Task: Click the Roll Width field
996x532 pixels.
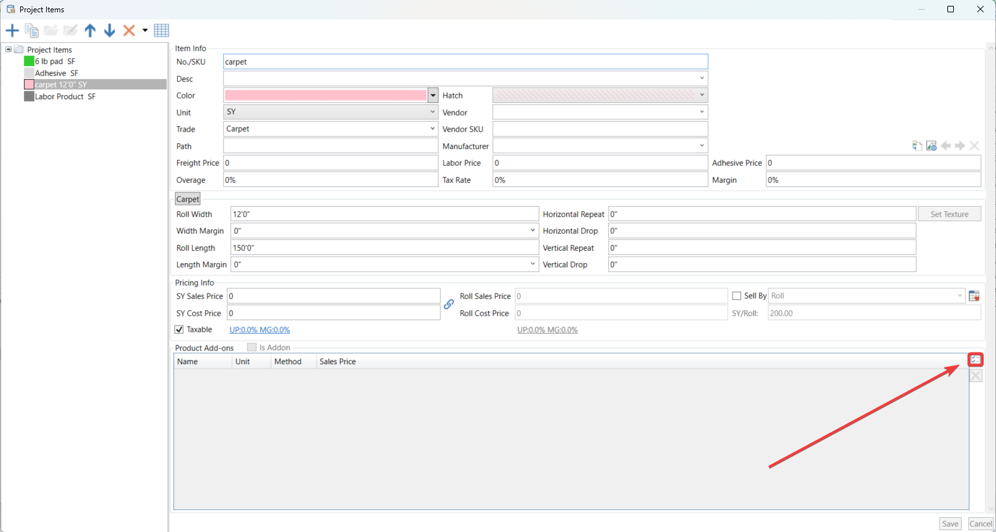Action: pos(385,214)
